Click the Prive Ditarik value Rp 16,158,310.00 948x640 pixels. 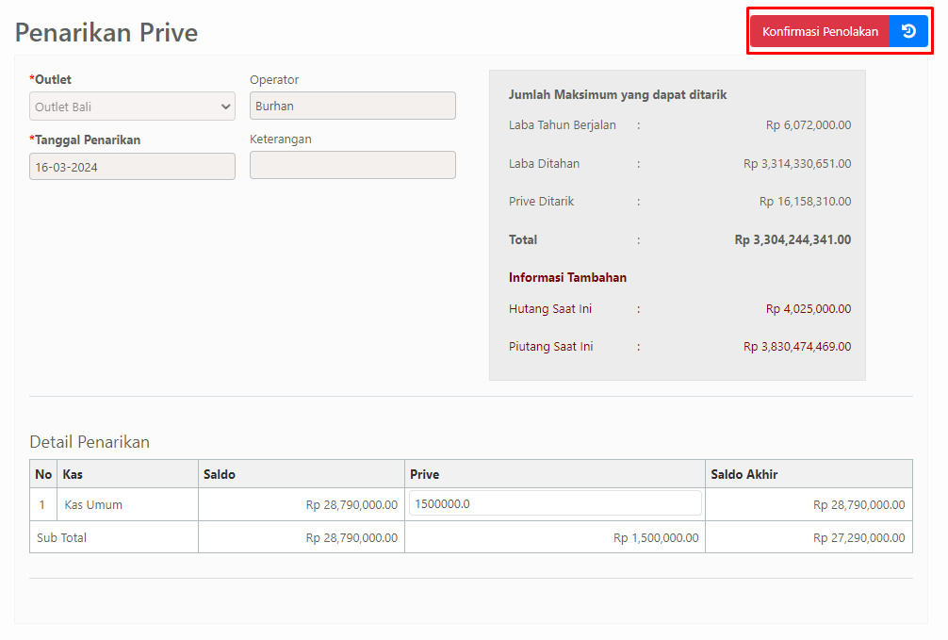click(x=805, y=202)
